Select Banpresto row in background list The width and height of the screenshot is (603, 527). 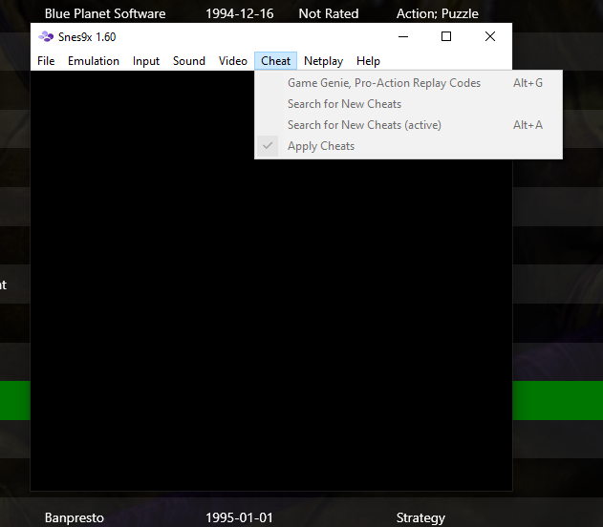(x=75, y=517)
